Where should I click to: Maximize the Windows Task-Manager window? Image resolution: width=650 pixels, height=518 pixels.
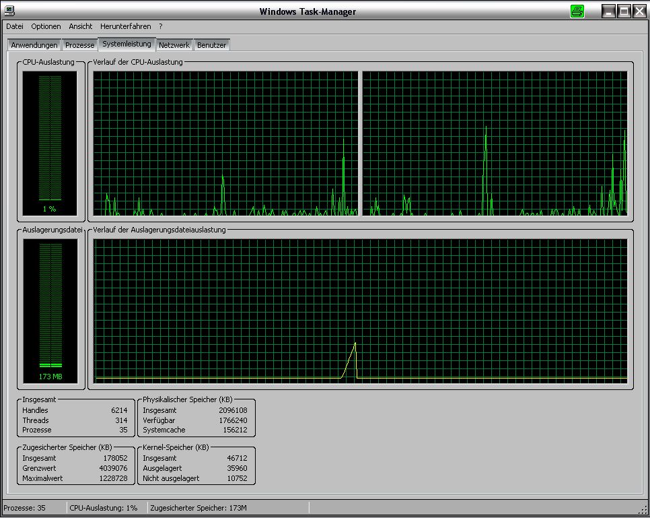pyautogui.click(x=624, y=11)
